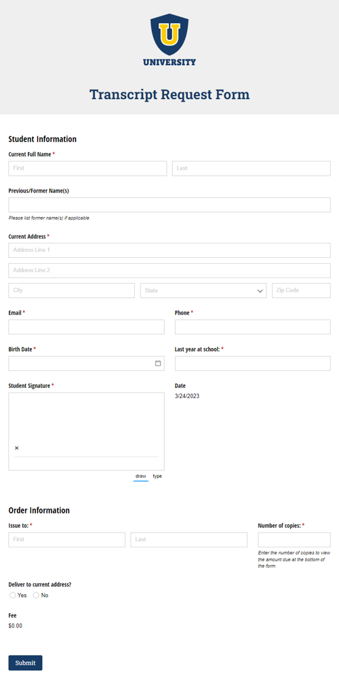Focus the Zip Code field

tap(301, 290)
